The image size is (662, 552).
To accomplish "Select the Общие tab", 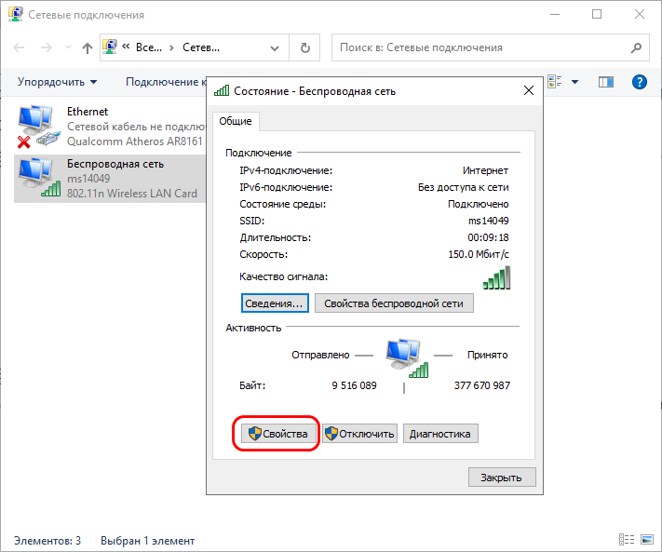I will [x=236, y=121].
